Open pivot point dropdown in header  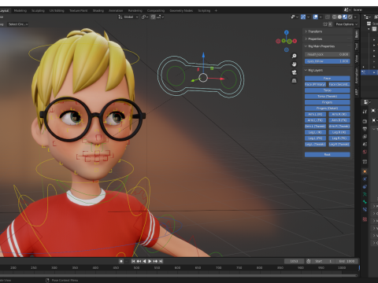(145, 17)
